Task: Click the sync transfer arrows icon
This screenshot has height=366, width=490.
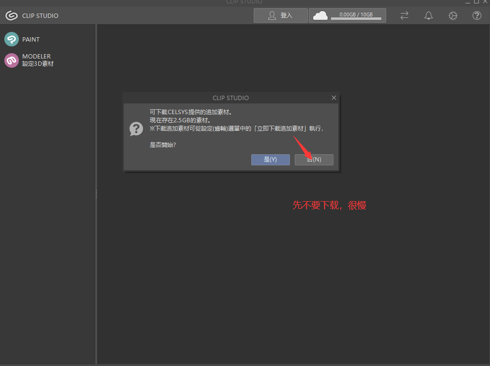Action: coord(404,15)
